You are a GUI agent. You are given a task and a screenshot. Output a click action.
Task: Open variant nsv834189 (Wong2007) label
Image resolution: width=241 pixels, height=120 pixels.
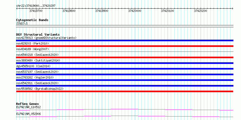click(x=32, y=49)
